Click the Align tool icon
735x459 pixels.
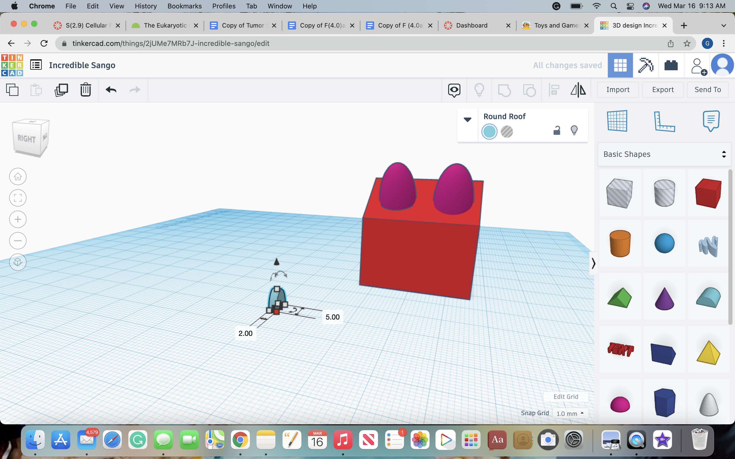[554, 90]
